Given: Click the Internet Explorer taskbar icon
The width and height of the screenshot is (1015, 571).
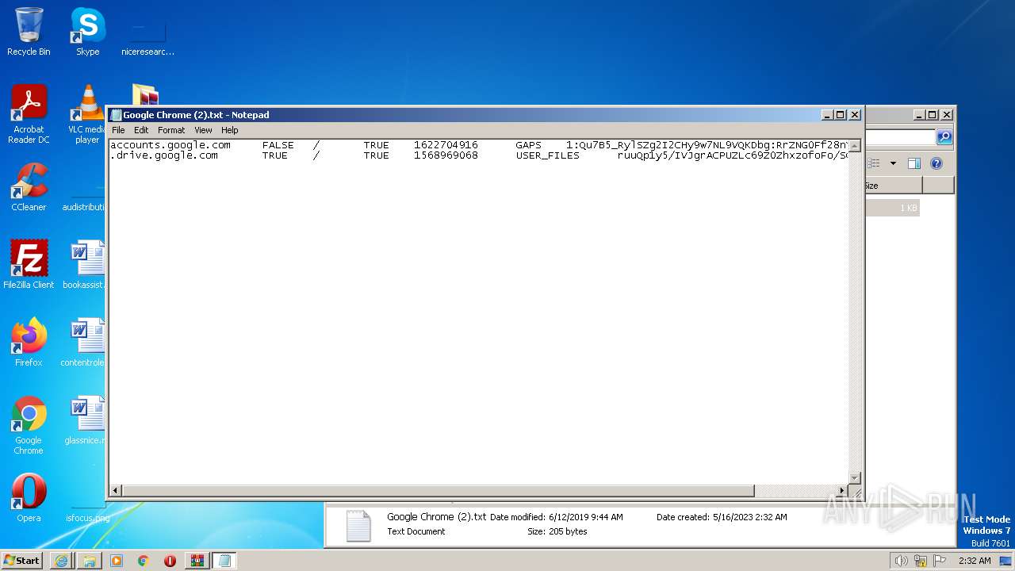Looking at the screenshot, I should tap(61, 561).
